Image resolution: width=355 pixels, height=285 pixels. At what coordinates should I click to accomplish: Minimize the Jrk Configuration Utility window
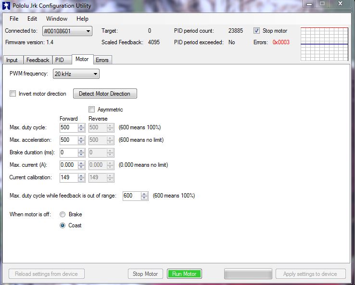coord(309,4)
